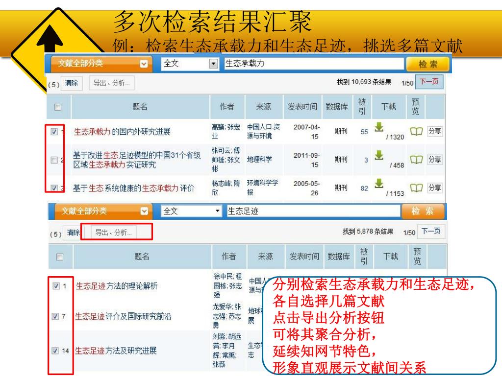This screenshot has width=502, height=376.
Task: Preview the 生态承载力的国内外研究进展 article
Action: click(x=416, y=131)
